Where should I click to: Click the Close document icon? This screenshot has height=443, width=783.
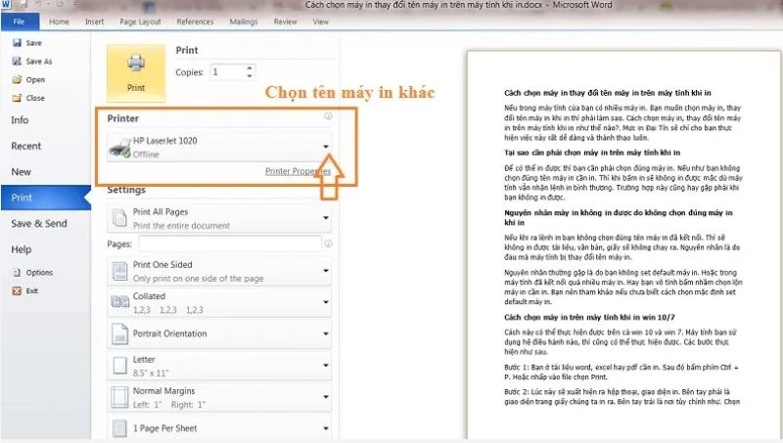click(17, 98)
